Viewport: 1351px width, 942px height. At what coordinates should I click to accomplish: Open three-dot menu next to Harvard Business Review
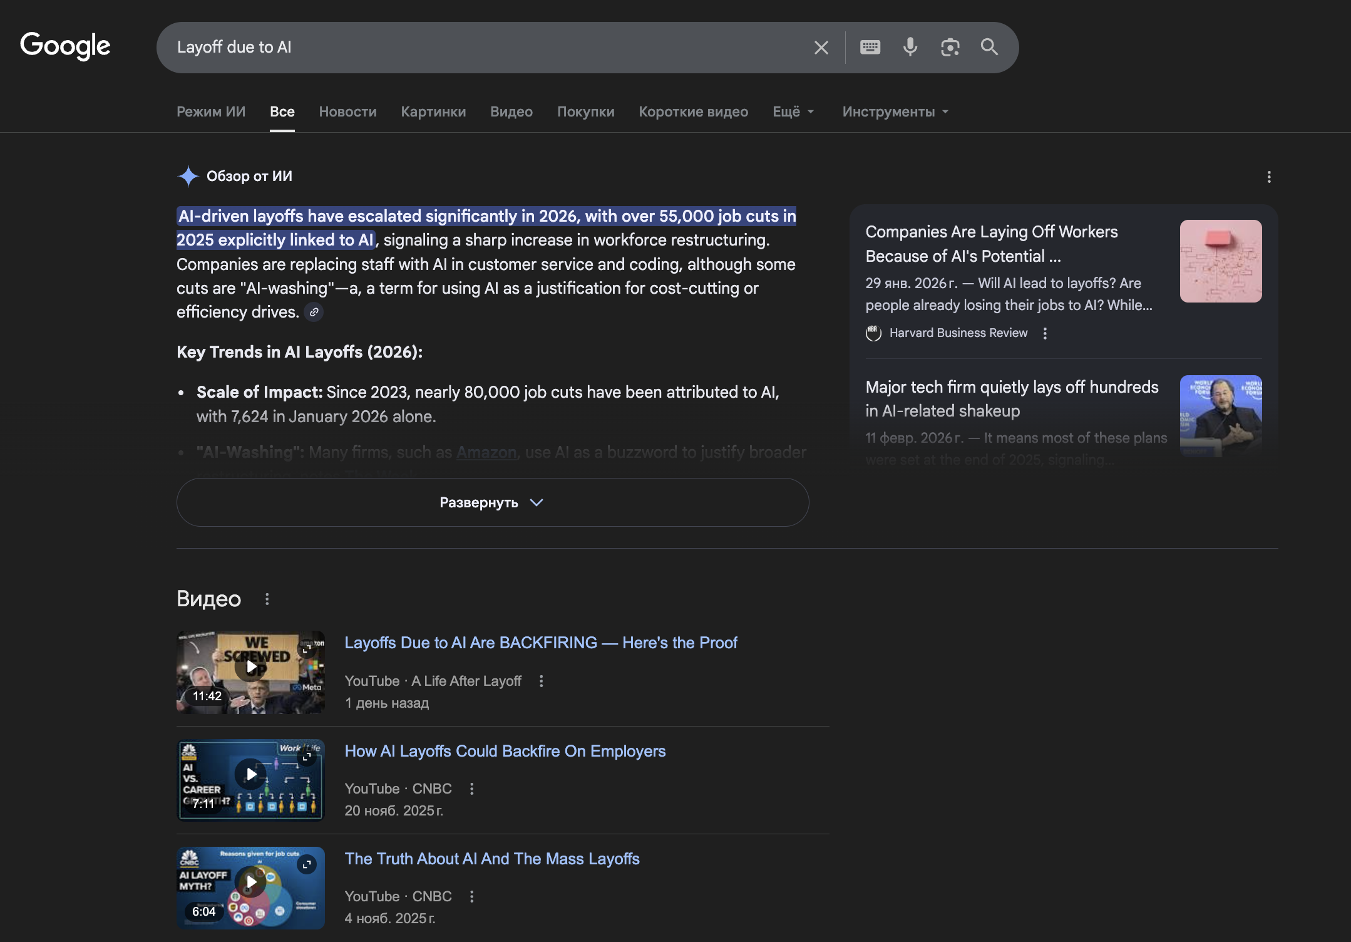pyautogui.click(x=1045, y=333)
